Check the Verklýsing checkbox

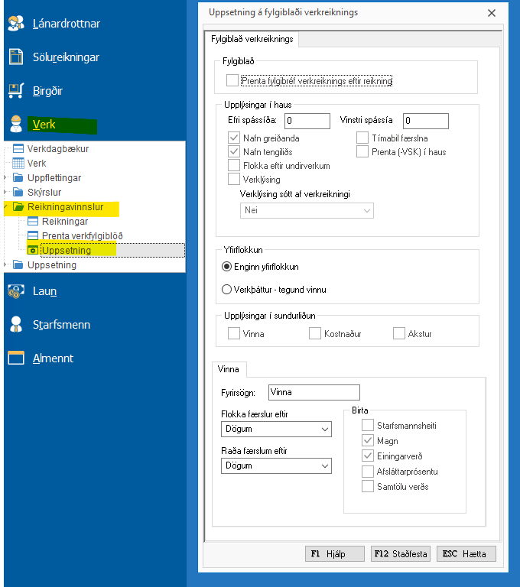235,179
